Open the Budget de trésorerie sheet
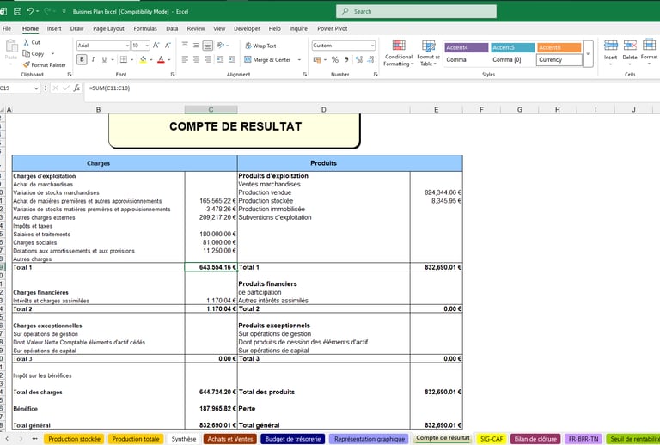Screen dimensions: 660x445 pyautogui.click(x=293, y=439)
